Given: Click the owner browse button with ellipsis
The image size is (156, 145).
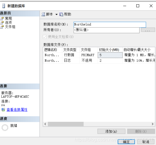Looking at the screenshot, I should pos(148,30).
